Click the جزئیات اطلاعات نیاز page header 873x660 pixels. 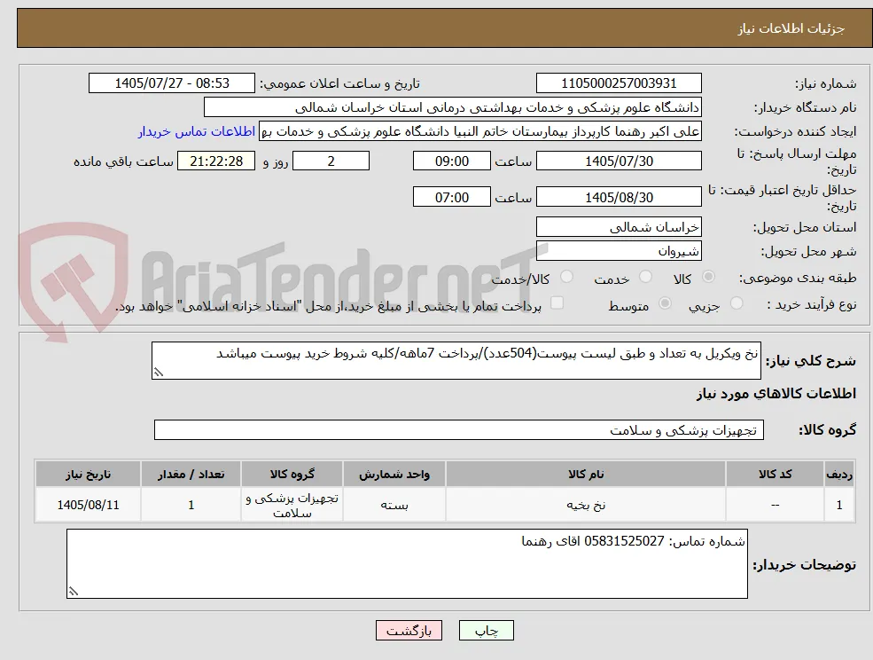791,28
